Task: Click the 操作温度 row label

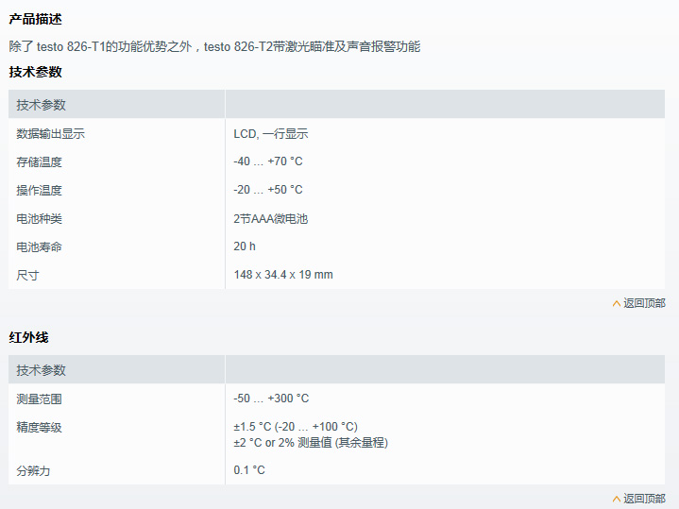Action: point(40,191)
